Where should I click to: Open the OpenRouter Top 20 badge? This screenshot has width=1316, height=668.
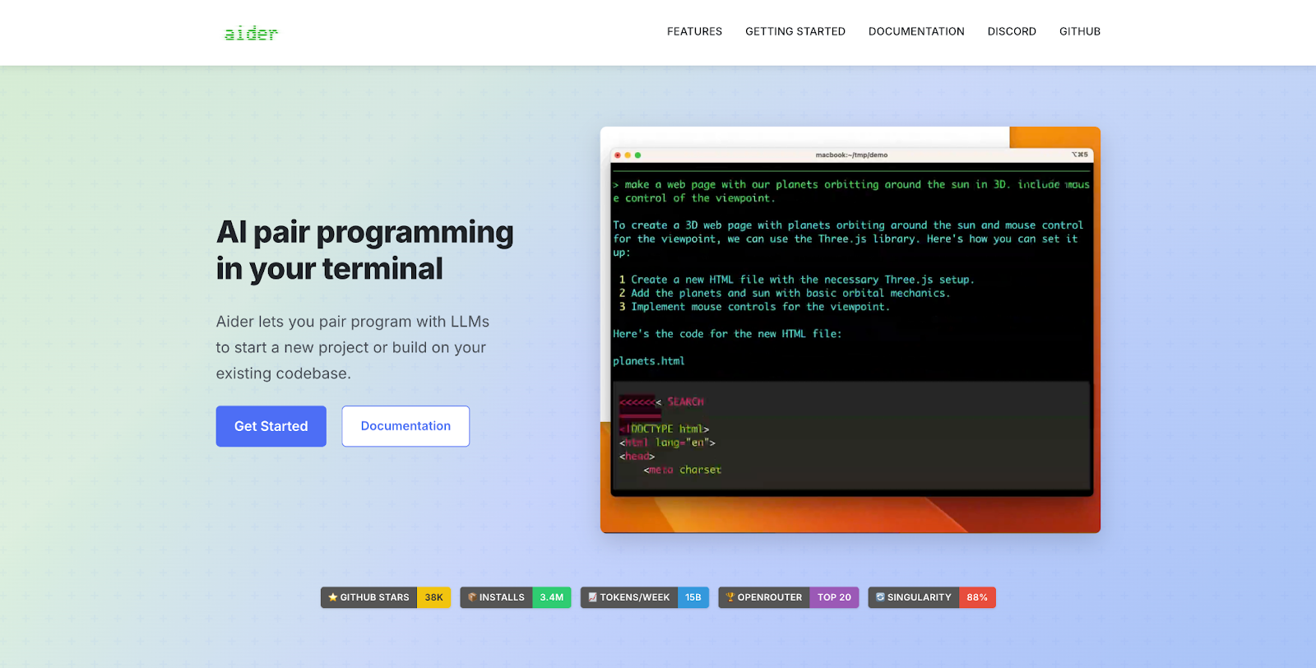(789, 597)
